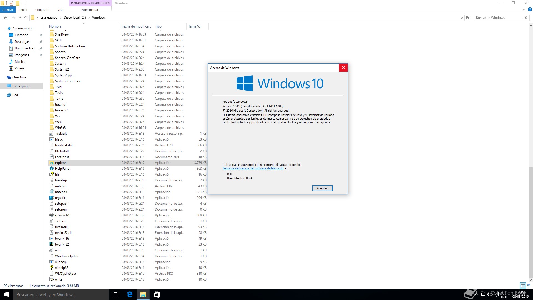Switch to the File Explorer taskbar icon
This screenshot has height=300, width=533.
143,294
